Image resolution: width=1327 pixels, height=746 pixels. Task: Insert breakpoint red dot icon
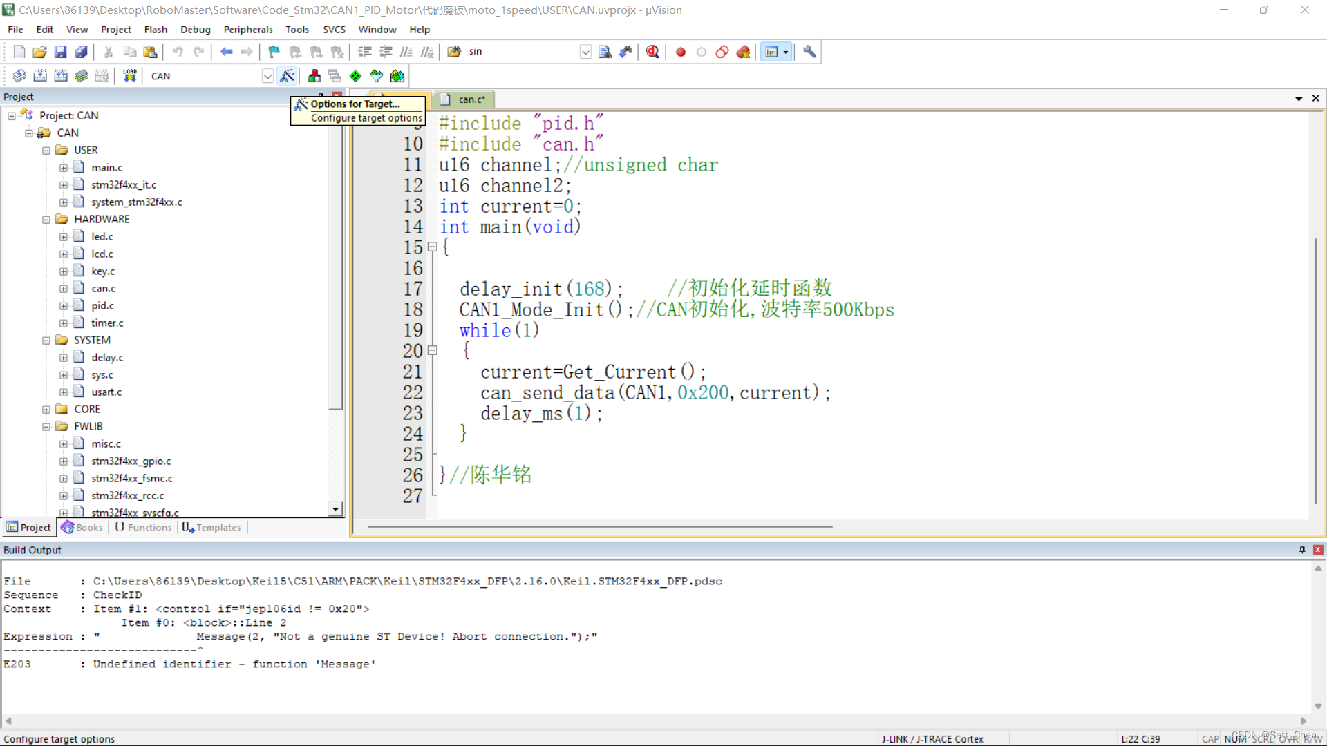[x=681, y=52]
